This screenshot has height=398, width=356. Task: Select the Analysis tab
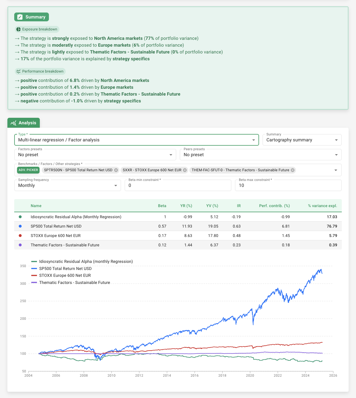[24, 123]
